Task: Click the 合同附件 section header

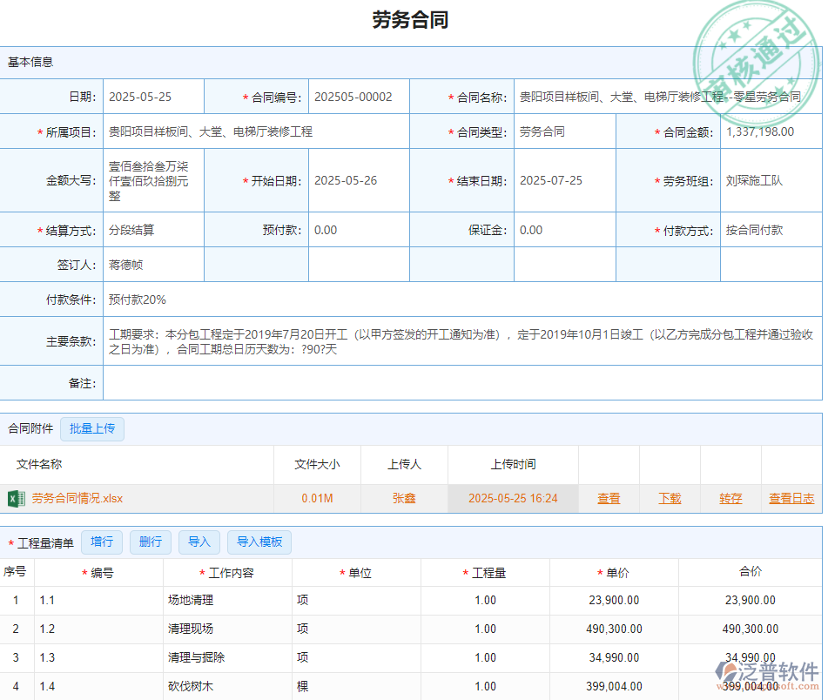Action: coord(29,428)
